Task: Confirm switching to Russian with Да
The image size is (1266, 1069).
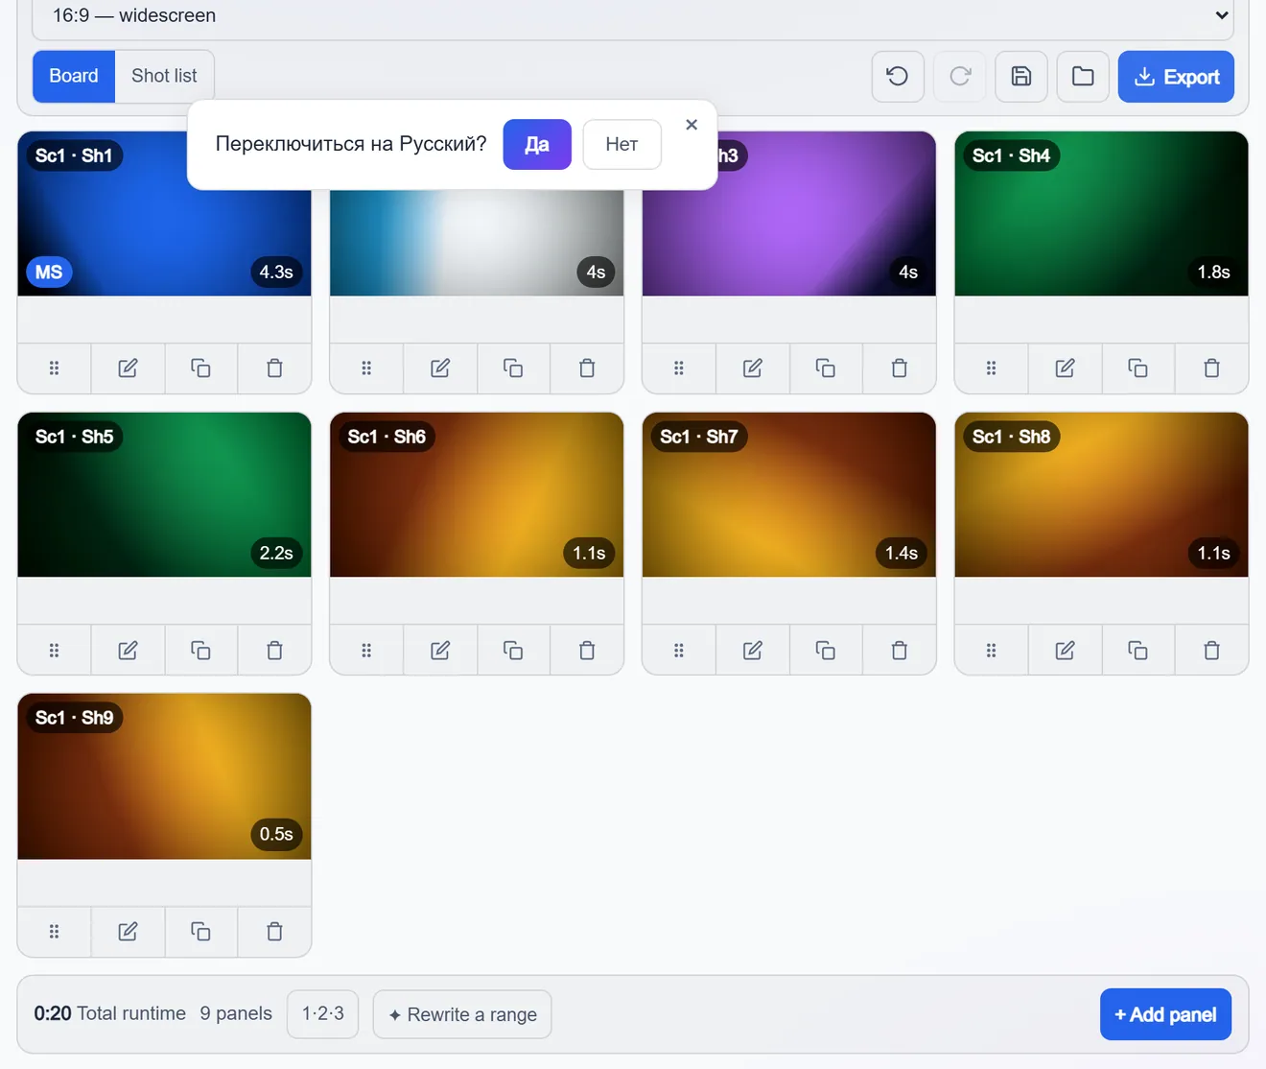Action: [537, 144]
